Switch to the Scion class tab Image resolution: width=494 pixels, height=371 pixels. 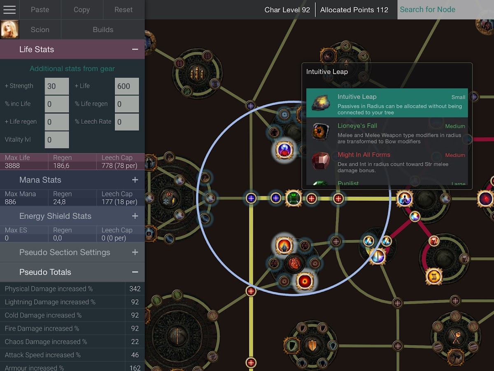click(x=40, y=30)
